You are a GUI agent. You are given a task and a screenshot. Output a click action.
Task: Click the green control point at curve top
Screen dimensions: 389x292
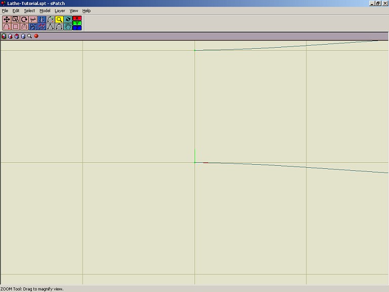click(194, 50)
